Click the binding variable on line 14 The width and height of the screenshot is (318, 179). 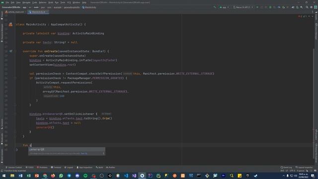tap(63, 33)
